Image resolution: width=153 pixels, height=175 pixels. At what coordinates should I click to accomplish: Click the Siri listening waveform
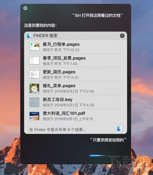(98, 155)
